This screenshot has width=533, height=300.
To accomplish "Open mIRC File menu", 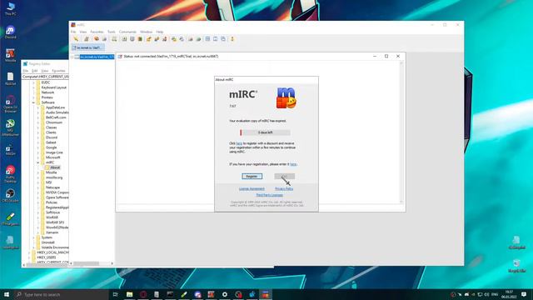I will (x=73, y=32).
